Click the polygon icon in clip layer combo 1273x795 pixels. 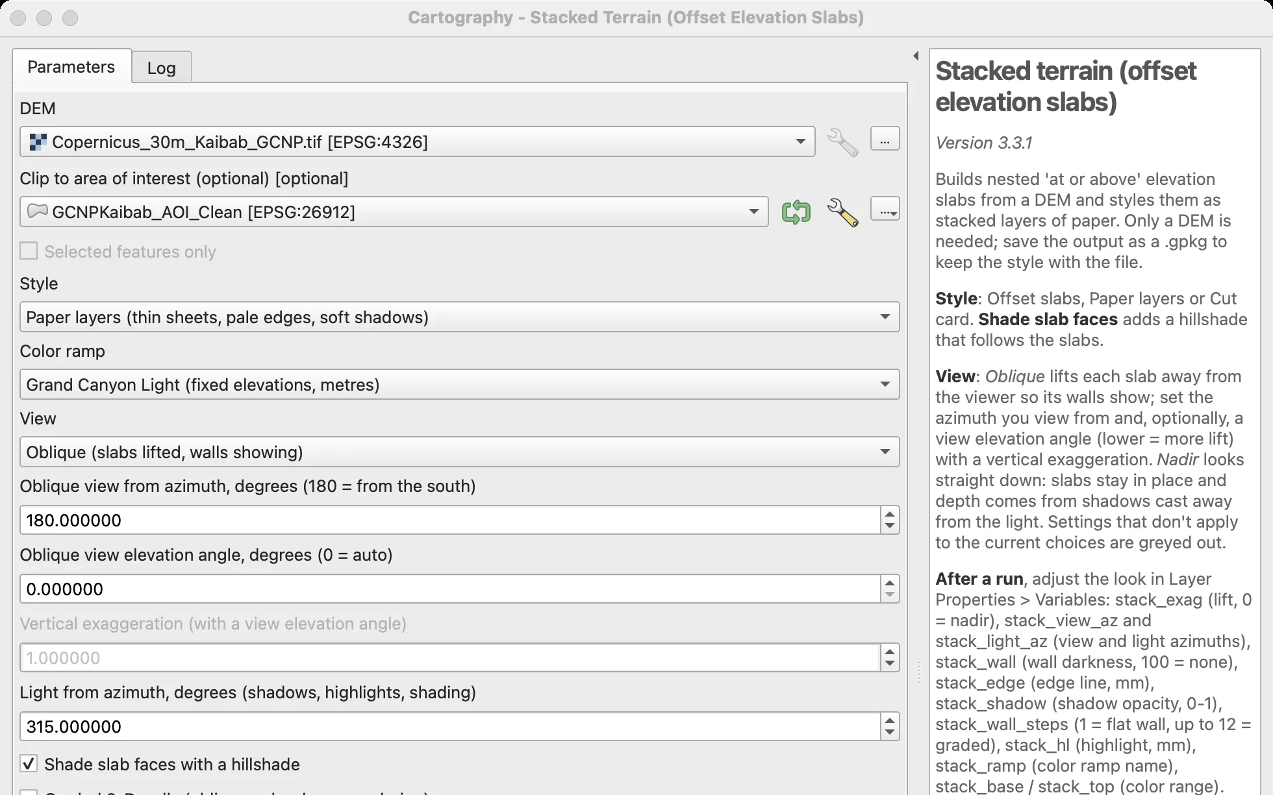pyautogui.click(x=38, y=211)
